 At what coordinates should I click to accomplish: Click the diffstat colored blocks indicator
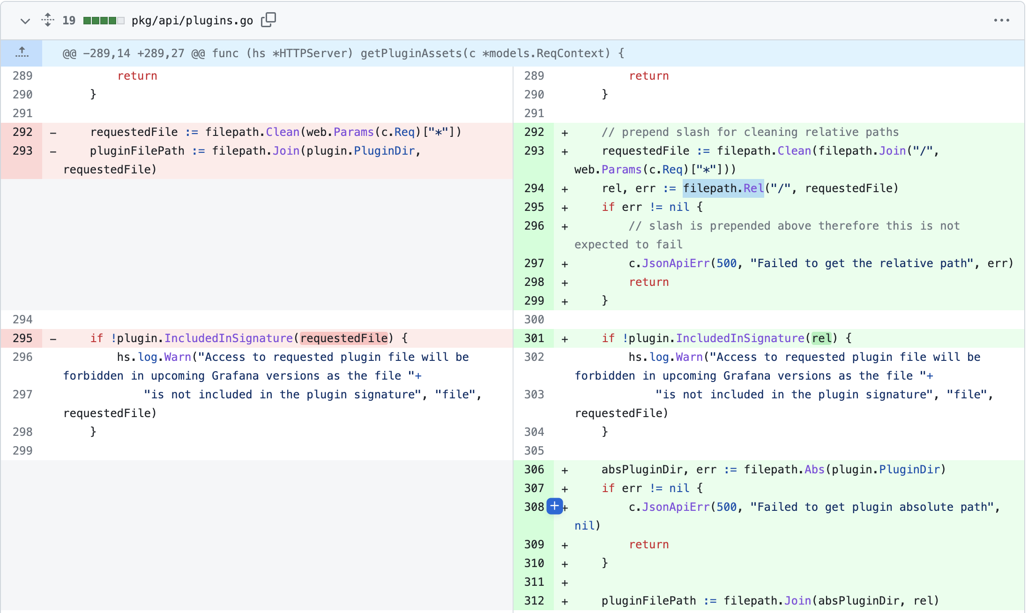pos(104,21)
